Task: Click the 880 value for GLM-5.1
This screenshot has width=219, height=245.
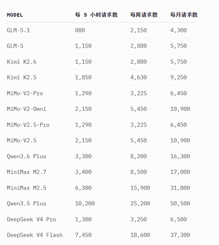Action: click(x=80, y=30)
